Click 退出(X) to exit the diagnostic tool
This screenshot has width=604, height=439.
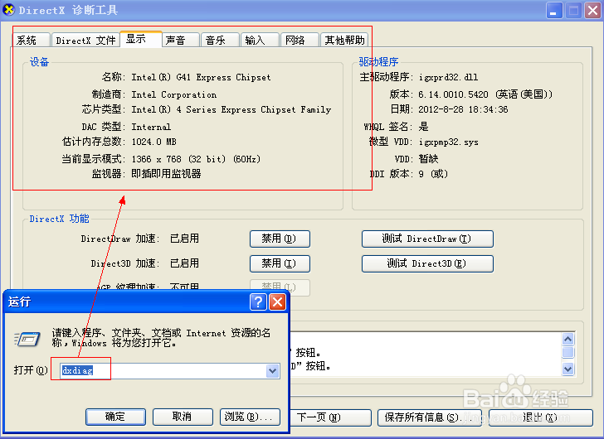pos(540,417)
